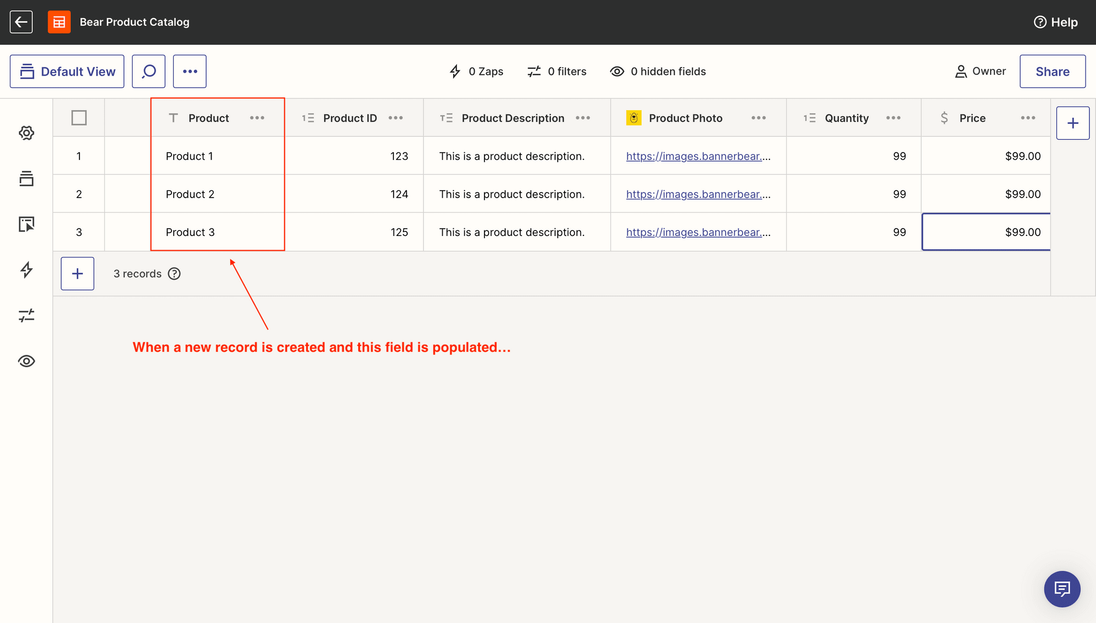Select the views icon in the sidebar
This screenshot has width=1096, height=623.
[x=26, y=179]
